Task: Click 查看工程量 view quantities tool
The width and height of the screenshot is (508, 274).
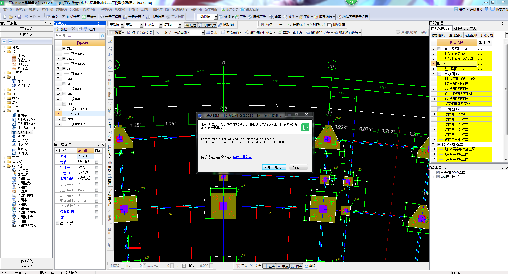Action: pos(111,17)
